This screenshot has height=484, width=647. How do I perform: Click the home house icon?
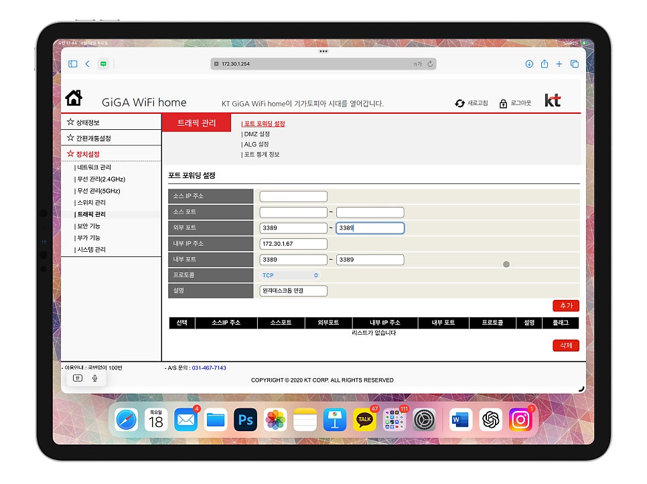point(74,98)
